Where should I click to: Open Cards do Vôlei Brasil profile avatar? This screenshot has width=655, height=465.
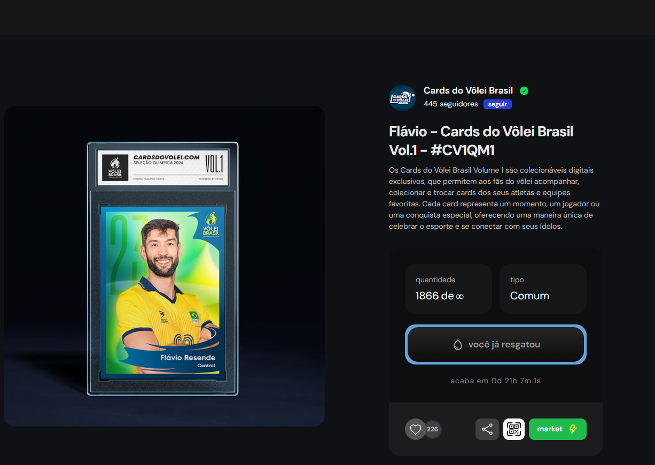402,98
